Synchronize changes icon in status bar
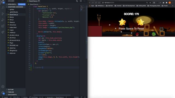The image size is (175, 98). tap(11, 97)
